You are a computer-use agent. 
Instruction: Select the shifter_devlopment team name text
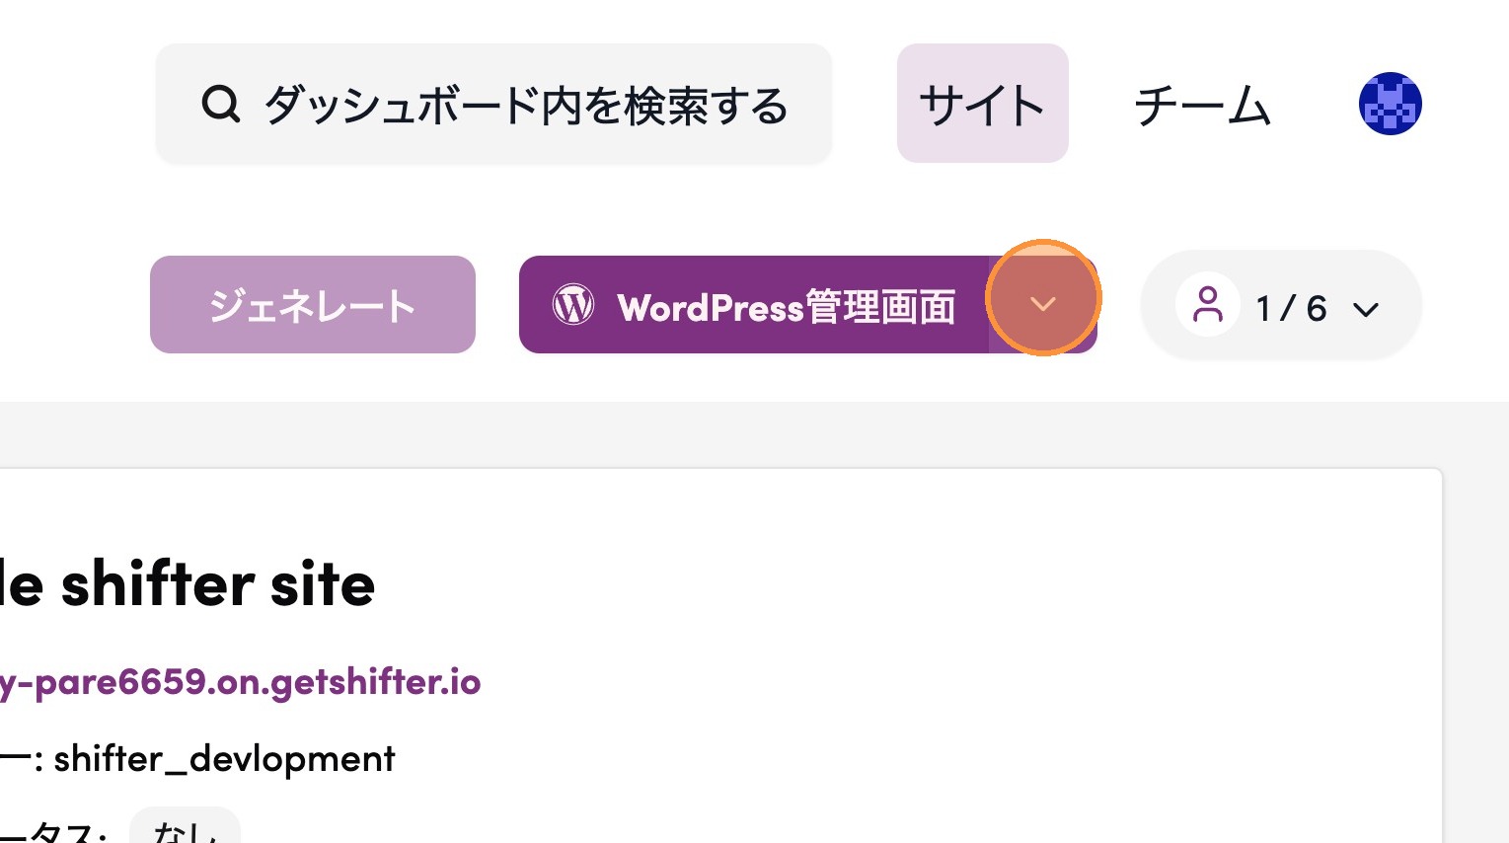tap(224, 759)
